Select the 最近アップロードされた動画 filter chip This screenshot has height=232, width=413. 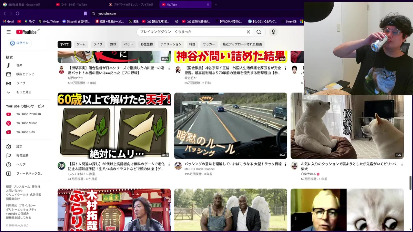242,44
